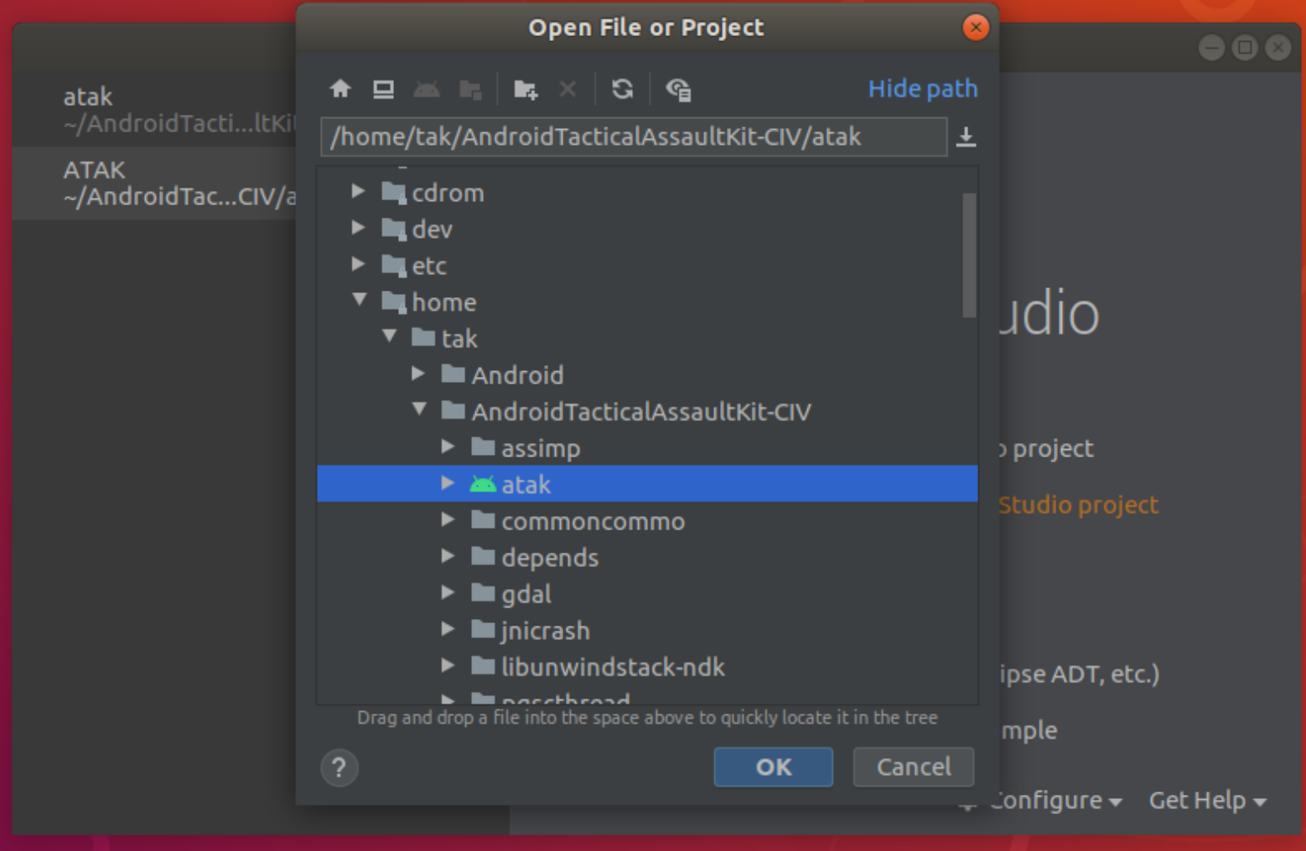1306x851 pixels.
Task: Cancel the file selection dialog
Action: tap(914, 766)
